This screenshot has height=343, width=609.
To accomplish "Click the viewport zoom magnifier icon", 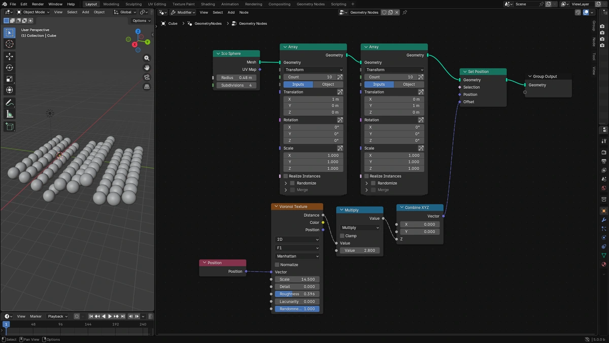I will click(x=147, y=58).
